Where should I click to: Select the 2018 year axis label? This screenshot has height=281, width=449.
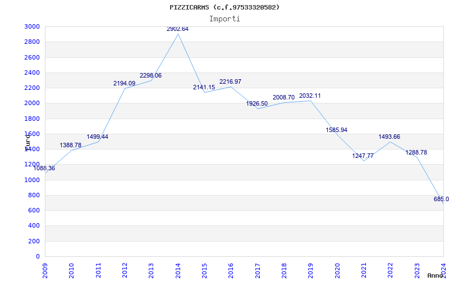284,270
